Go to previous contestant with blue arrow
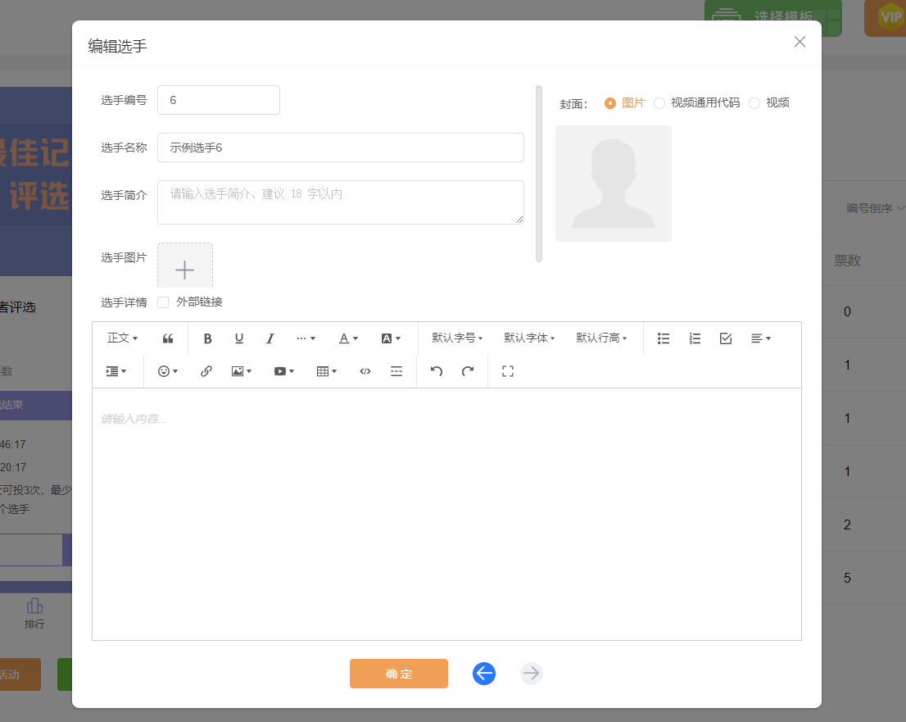The image size is (906, 722). point(484,674)
